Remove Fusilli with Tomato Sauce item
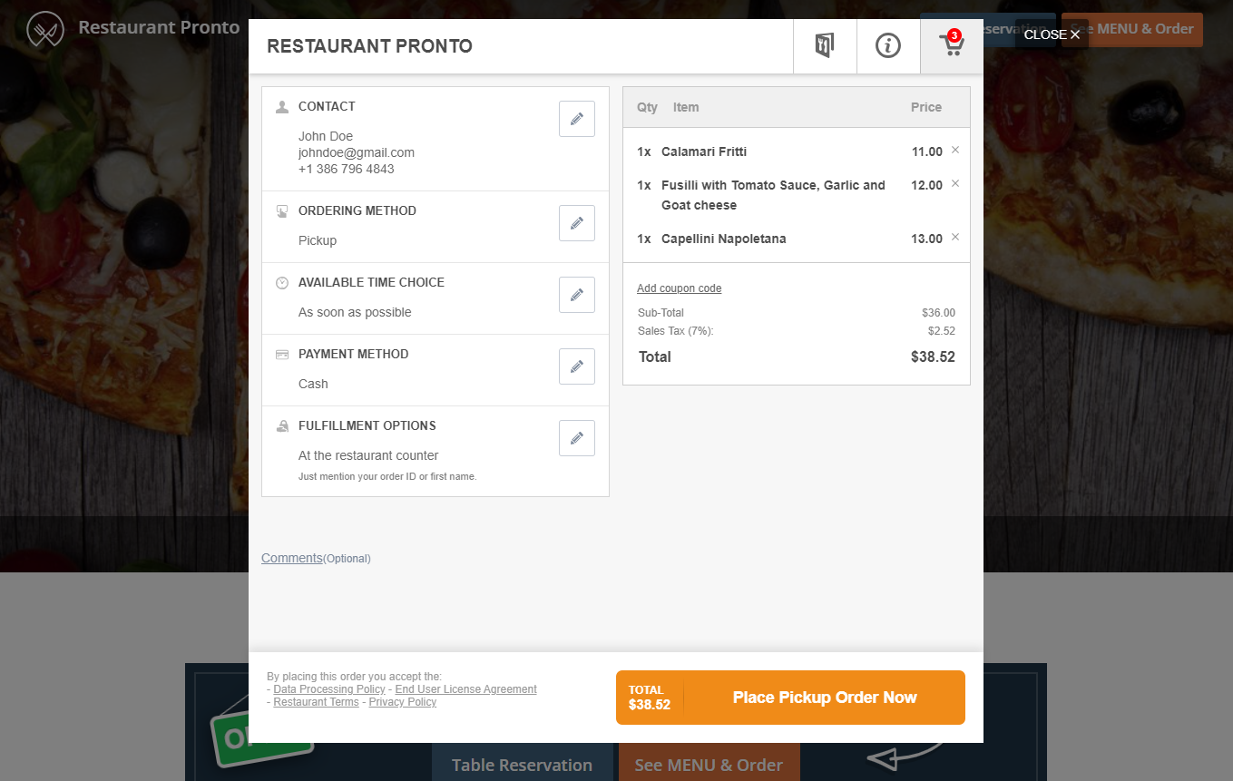This screenshot has height=781, width=1233. [x=955, y=184]
